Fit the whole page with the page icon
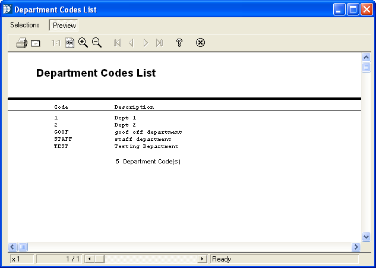Screen dimensions: 376x268 tap(69, 43)
